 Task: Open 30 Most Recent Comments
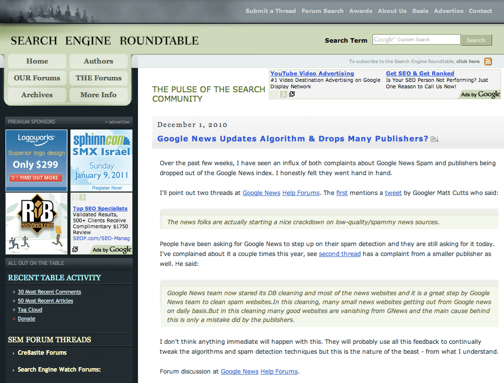49,292
